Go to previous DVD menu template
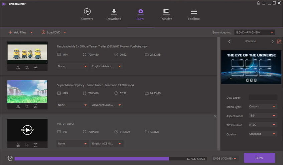 pyautogui.click(x=230, y=41)
